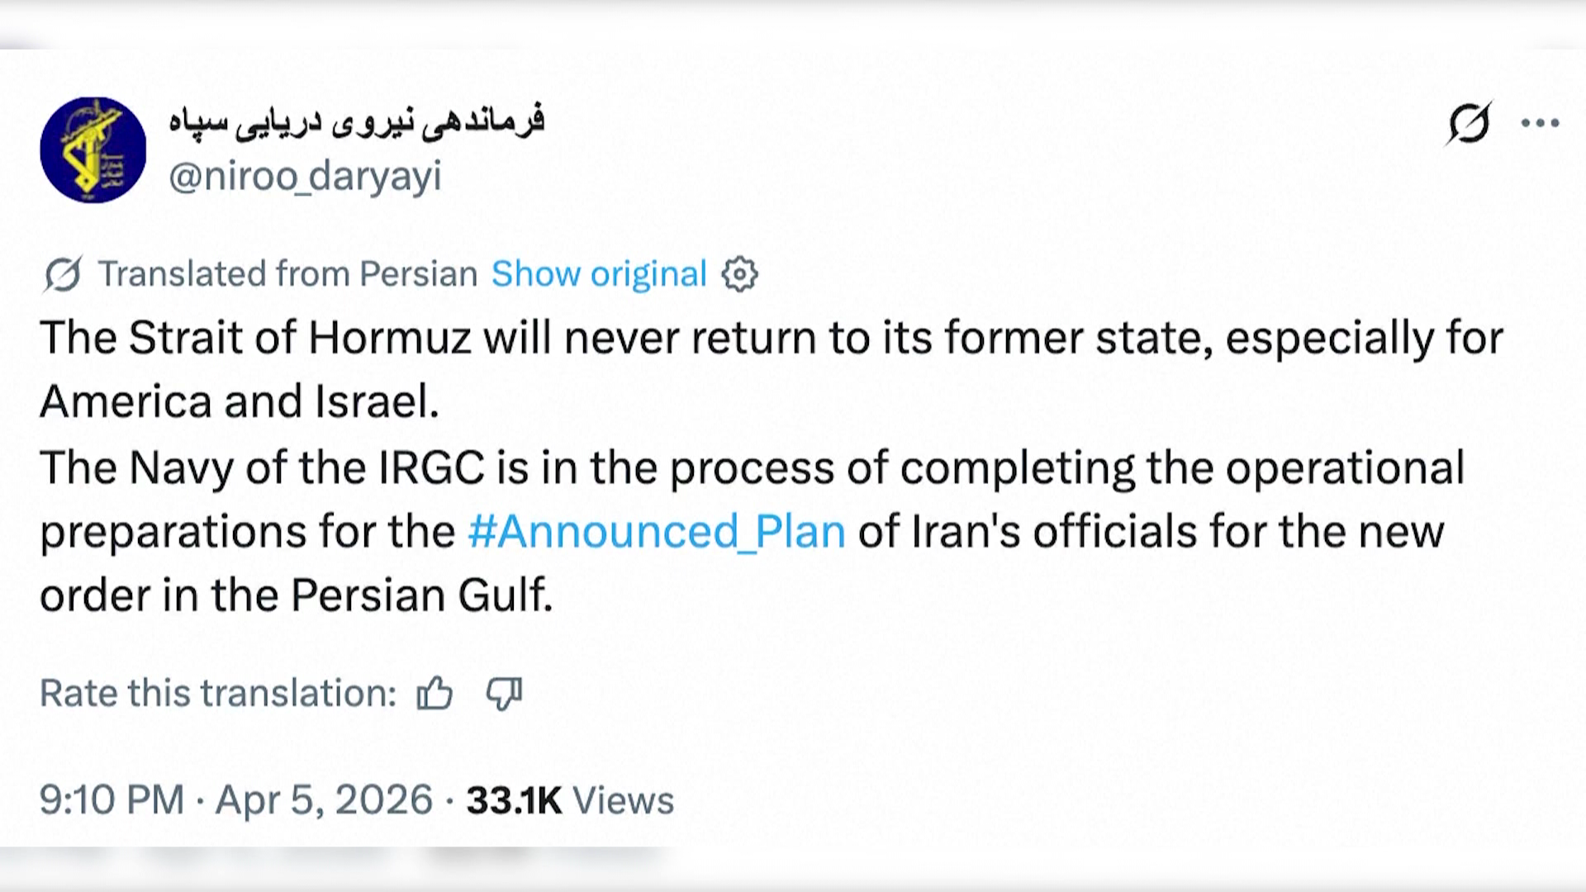Rate translation with thumbs down

(504, 693)
